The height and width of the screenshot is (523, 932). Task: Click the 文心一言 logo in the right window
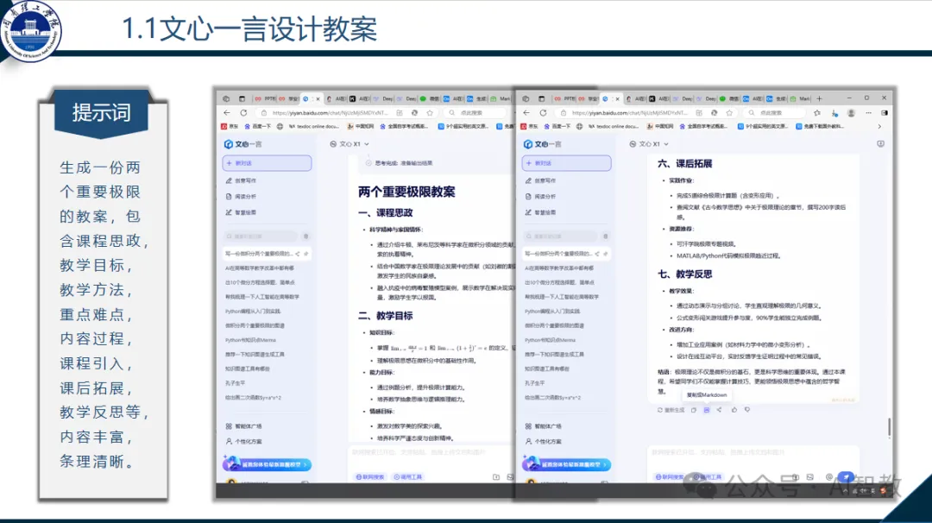click(x=541, y=144)
